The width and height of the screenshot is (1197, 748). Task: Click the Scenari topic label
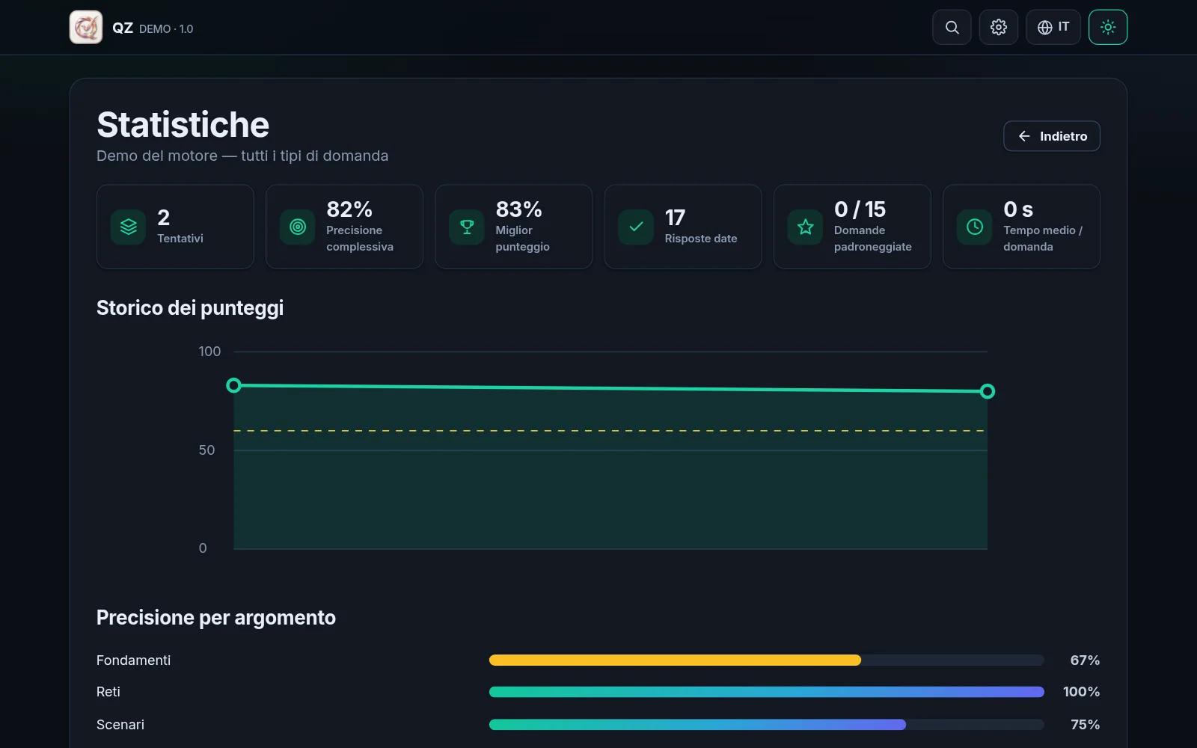[120, 725]
